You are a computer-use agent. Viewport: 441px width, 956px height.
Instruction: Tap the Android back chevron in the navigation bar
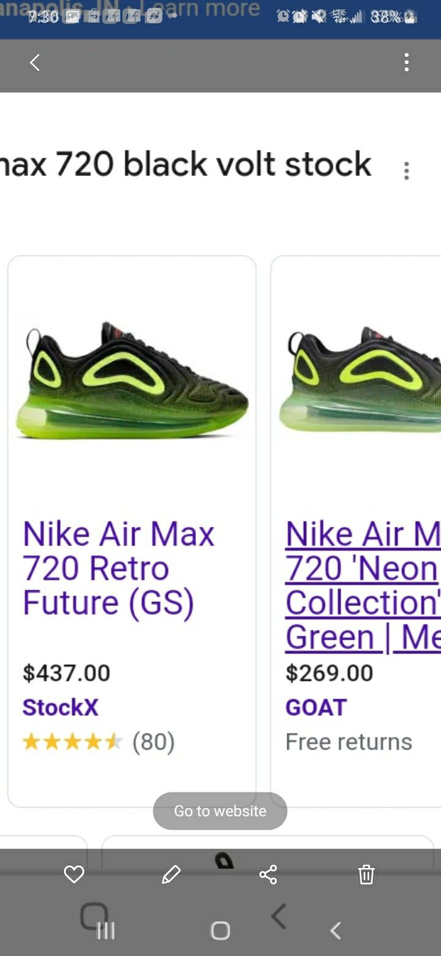click(x=335, y=931)
